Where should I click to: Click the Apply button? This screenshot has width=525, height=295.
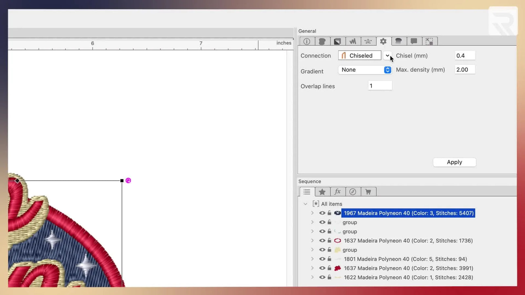[x=454, y=162]
